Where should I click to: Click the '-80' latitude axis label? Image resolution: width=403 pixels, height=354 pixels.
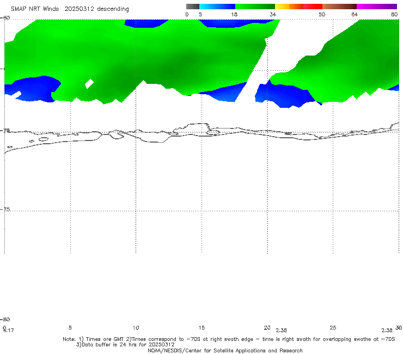pos(5,319)
